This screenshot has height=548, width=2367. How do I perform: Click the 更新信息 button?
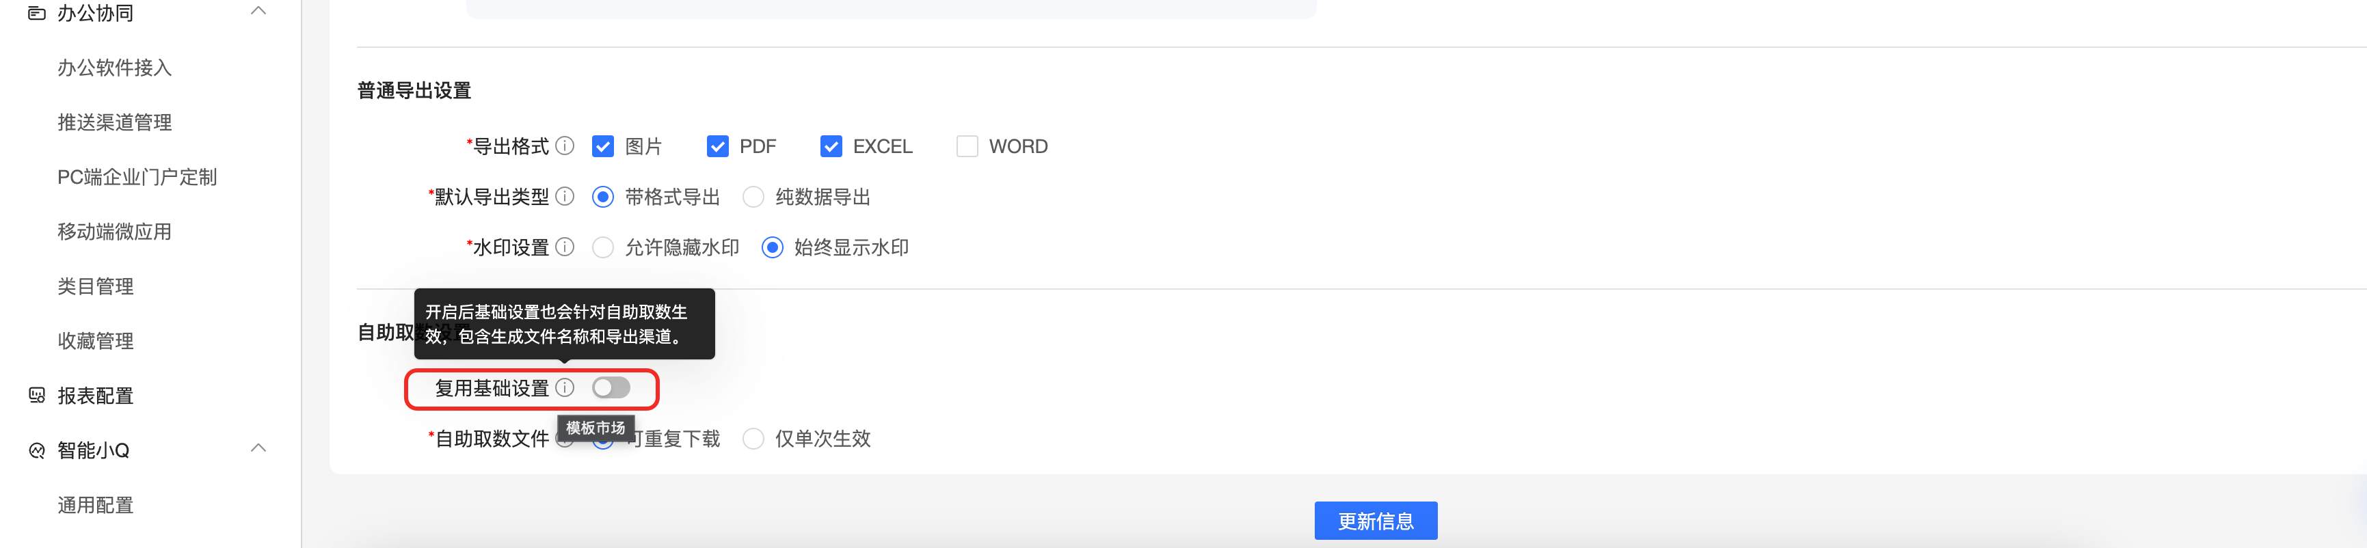(1376, 521)
